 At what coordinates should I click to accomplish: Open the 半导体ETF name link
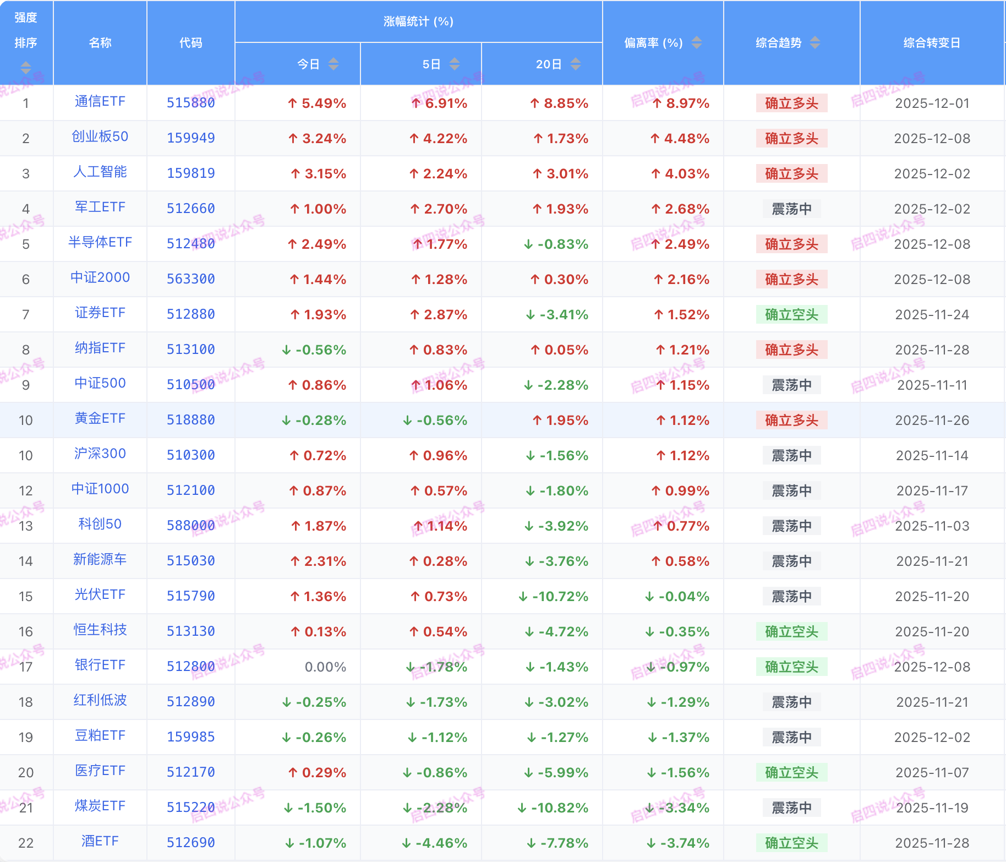100,243
